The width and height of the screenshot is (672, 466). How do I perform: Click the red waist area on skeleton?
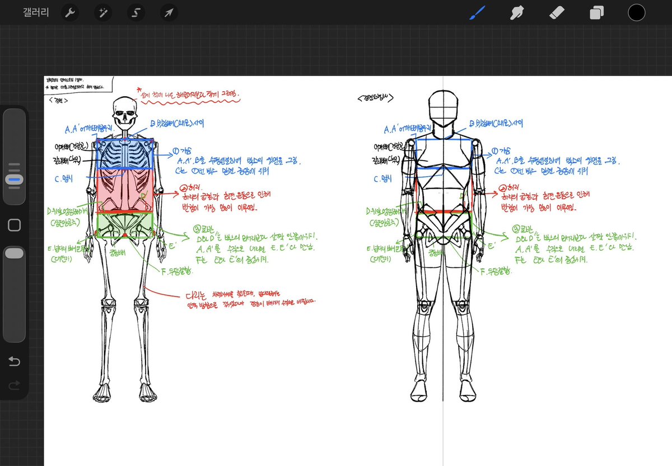tap(125, 191)
